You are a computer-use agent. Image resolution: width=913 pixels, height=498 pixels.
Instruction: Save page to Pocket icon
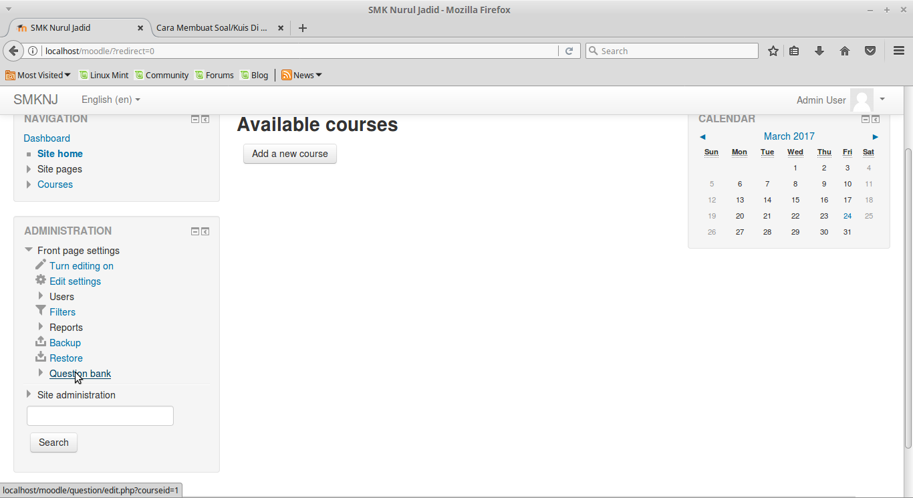coord(870,50)
